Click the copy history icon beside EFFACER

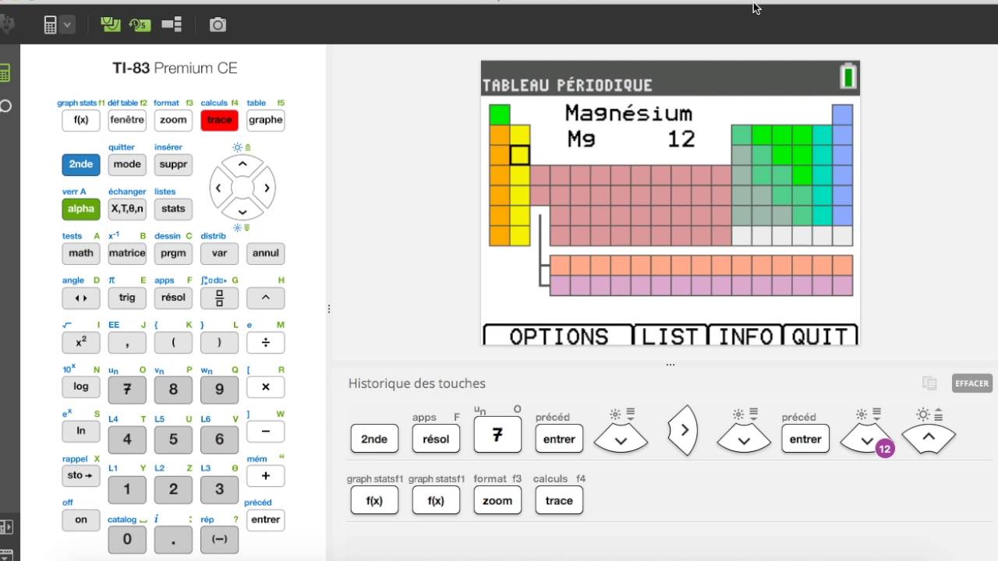pos(929,383)
